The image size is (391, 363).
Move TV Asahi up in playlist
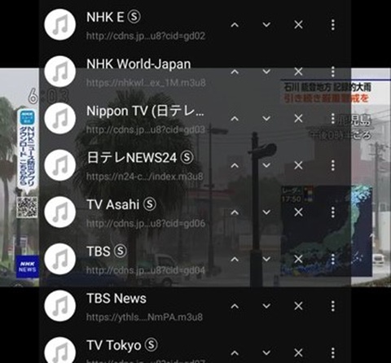pyautogui.click(x=235, y=212)
